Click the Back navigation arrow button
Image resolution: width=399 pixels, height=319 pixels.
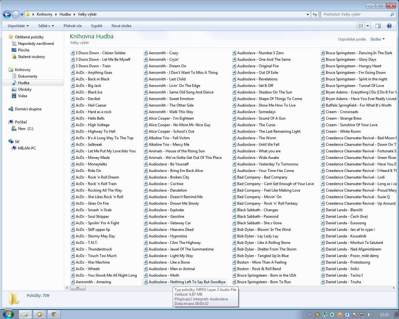click(7, 14)
